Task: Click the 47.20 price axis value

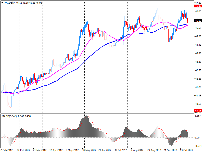Action: (x=198, y=3)
